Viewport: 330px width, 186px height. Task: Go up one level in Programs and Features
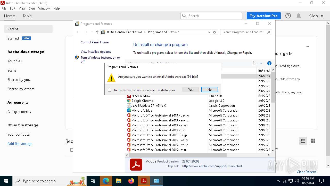click(97, 32)
